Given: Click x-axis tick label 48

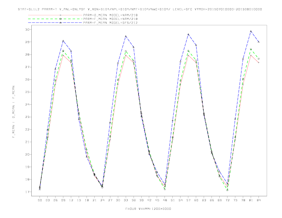Looking at the screenshot, I should click(165, 200).
